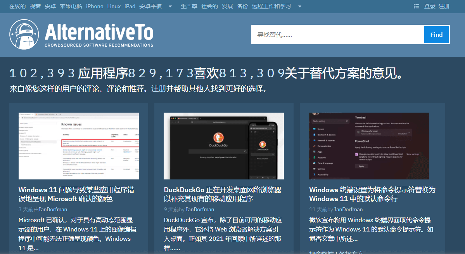Image resolution: width=465 pixels, height=254 pixels.
Task: Open the DuckDuckGo article thumbnail image
Action: pos(223,146)
